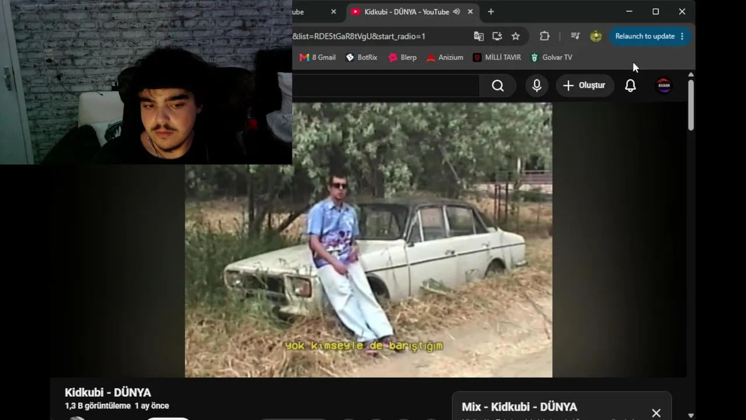Open the MİLLİ TAVIR bookmark

tap(497, 57)
